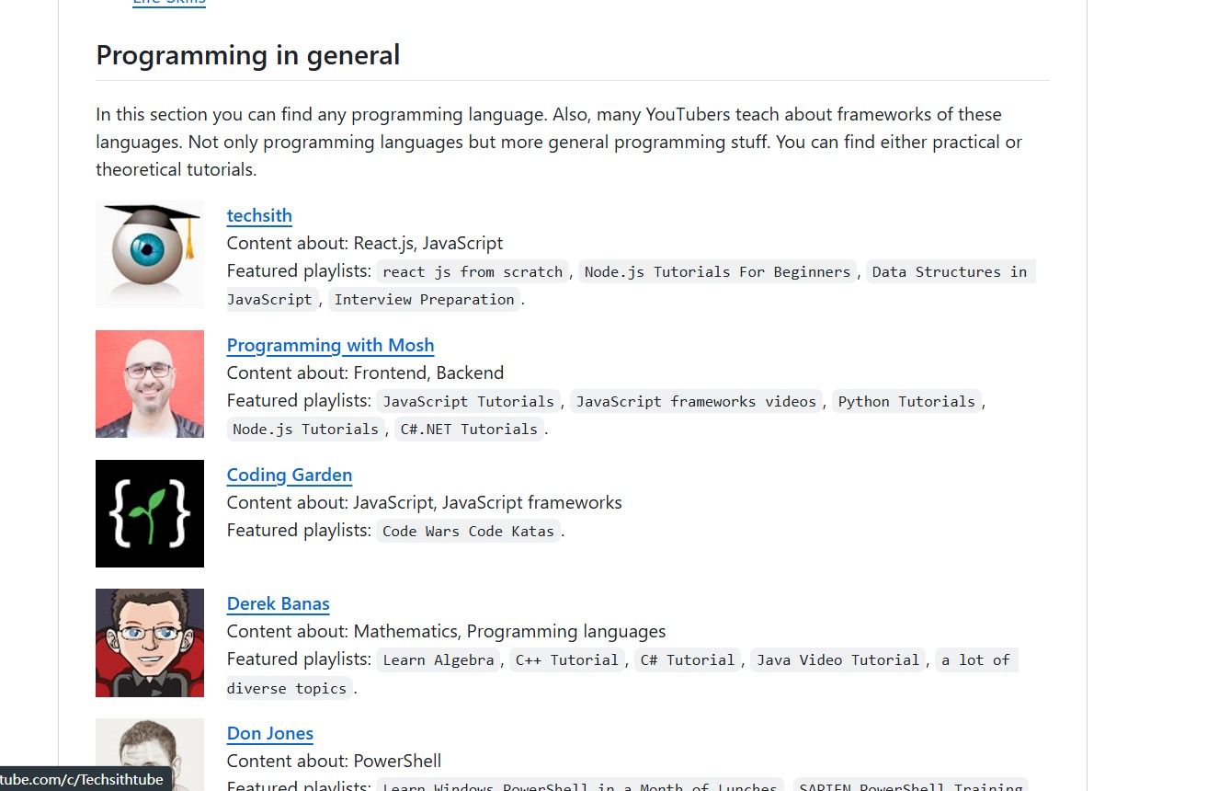Click the techsith eyeball avatar image
Screen dimensions: 1219x791
click(x=150, y=254)
